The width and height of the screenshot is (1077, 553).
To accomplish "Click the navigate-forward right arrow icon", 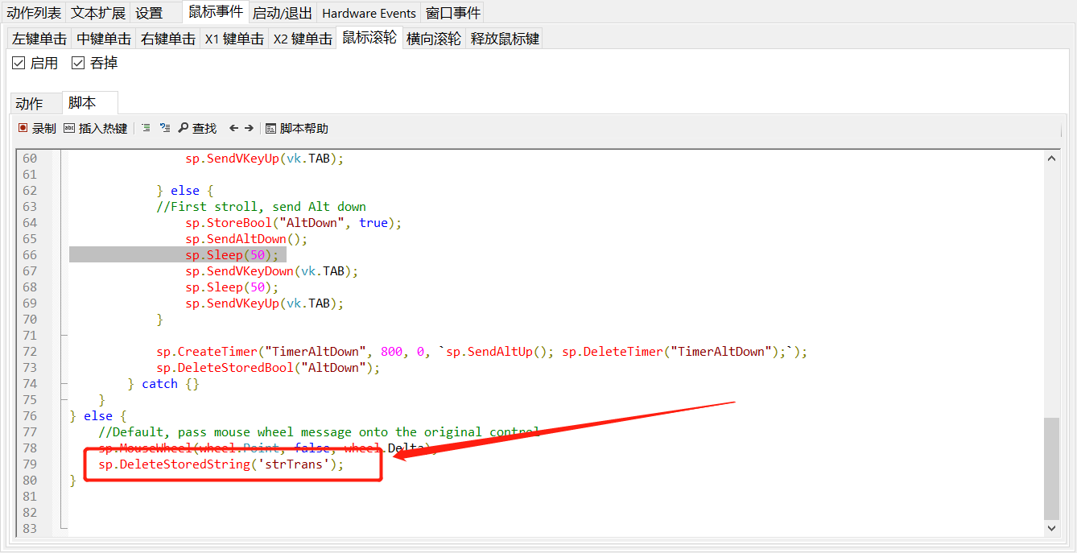I will pyautogui.click(x=249, y=128).
